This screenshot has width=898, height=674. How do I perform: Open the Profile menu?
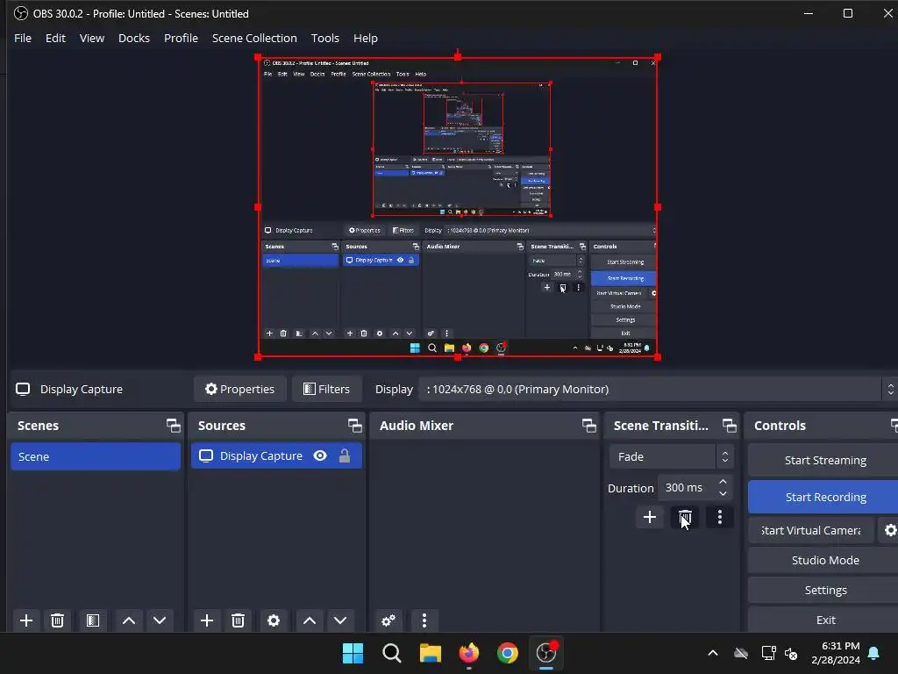(x=181, y=38)
